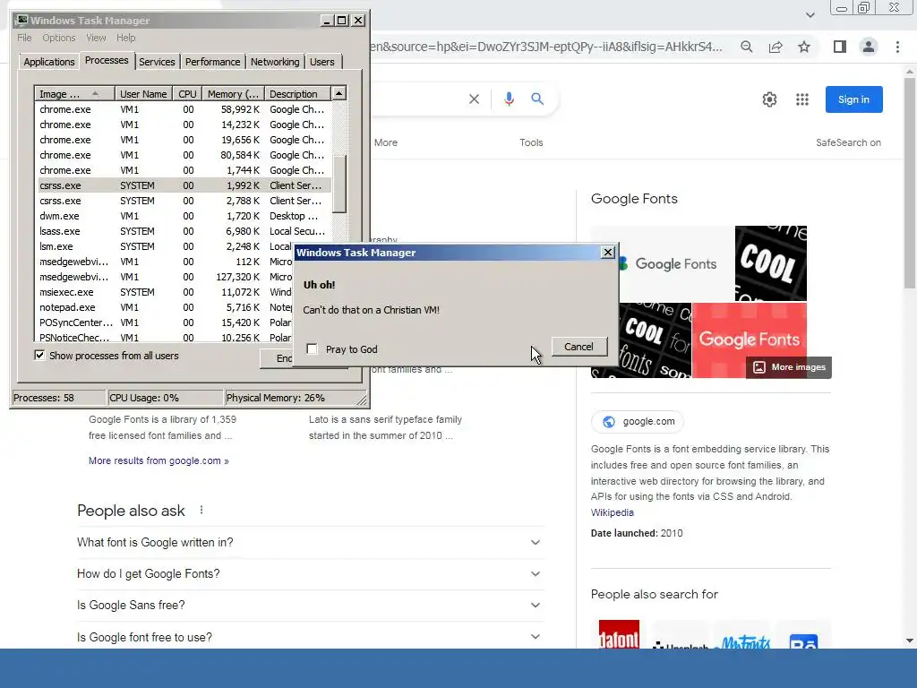This screenshot has width=917, height=688.
Task: Uncheck Show processes from all users
Action: (39, 355)
